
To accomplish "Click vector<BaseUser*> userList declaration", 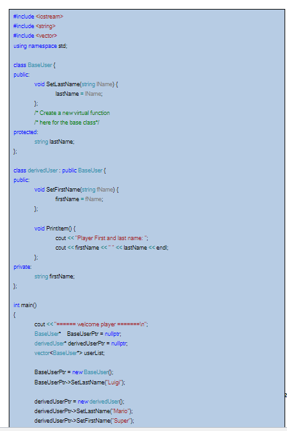I will (x=70, y=353).
